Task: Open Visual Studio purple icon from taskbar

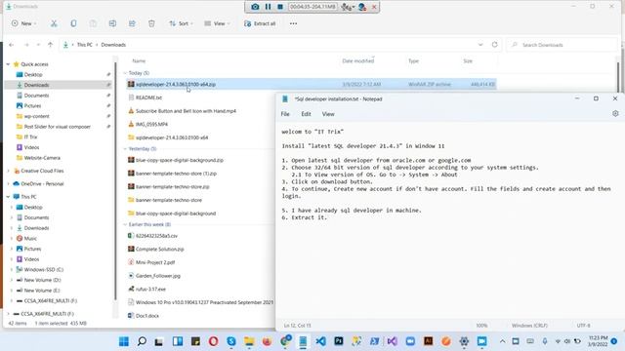Action: point(393,341)
